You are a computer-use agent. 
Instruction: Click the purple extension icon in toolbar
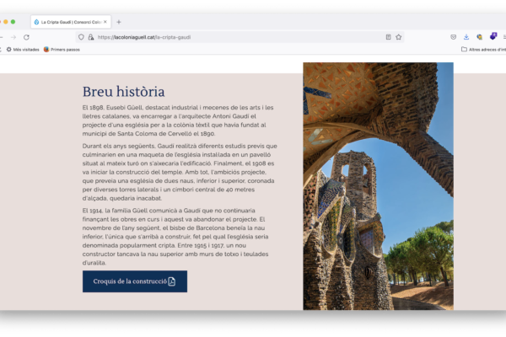[493, 36]
